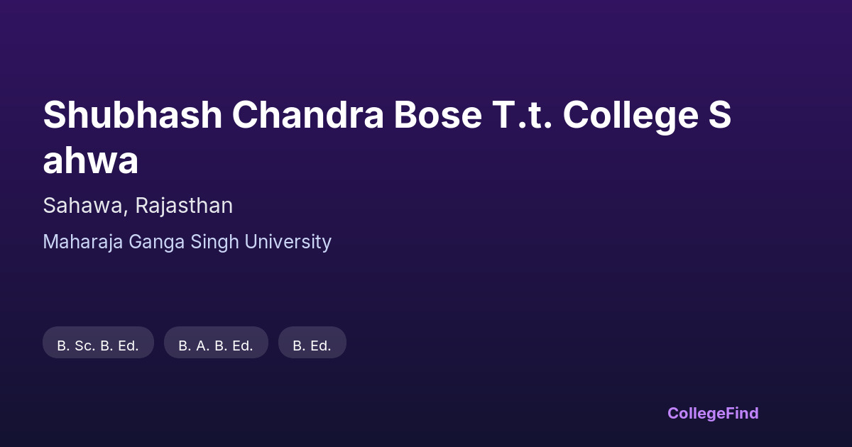Viewport: 852px width, 447px height.
Task: Click 'Sahawa' in the location subtitle
Action: 84,206
